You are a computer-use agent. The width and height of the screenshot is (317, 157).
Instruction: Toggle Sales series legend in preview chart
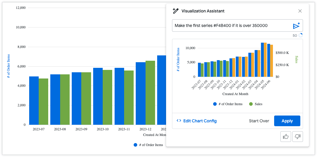(x=258, y=104)
